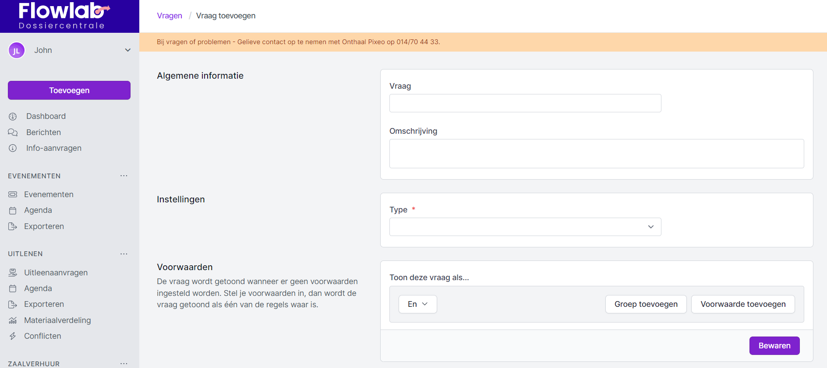
Task: Open the Uitlenen section three-dot menu
Action: tap(124, 254)
